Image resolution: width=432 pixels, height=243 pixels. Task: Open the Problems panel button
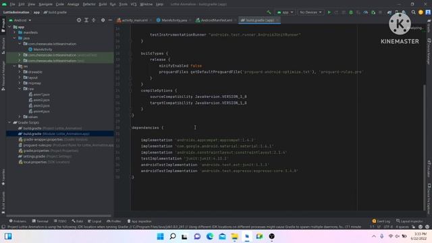(18, 221)
